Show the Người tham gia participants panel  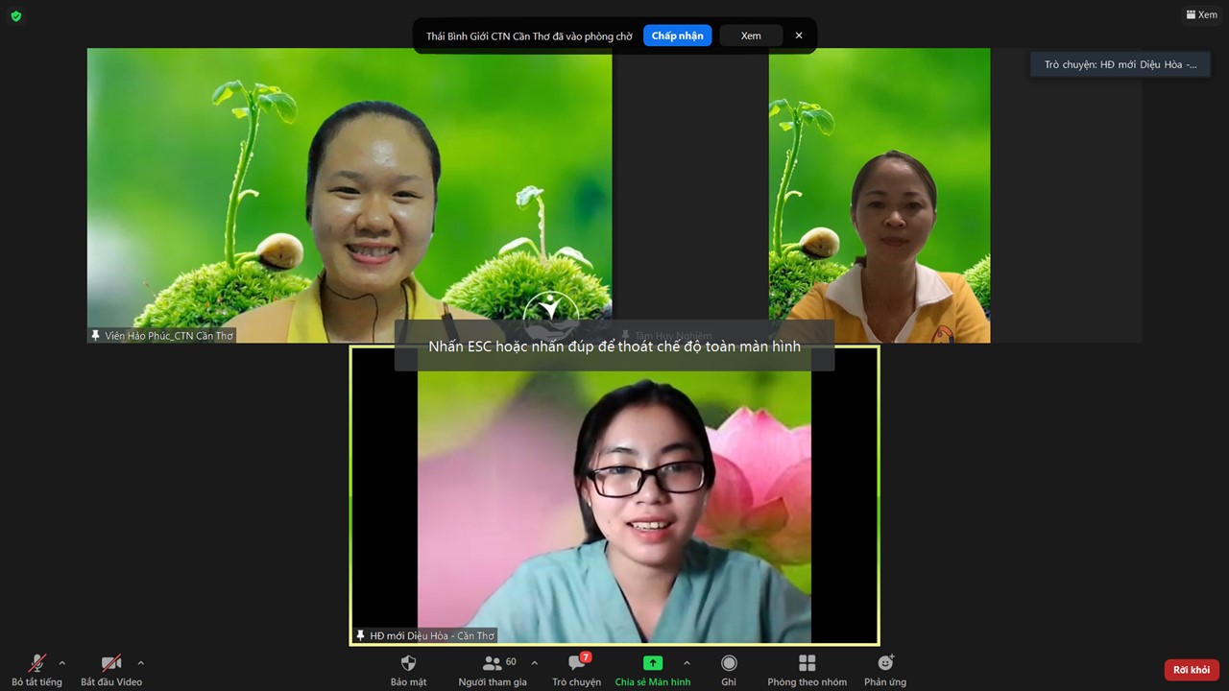point(493,670)
